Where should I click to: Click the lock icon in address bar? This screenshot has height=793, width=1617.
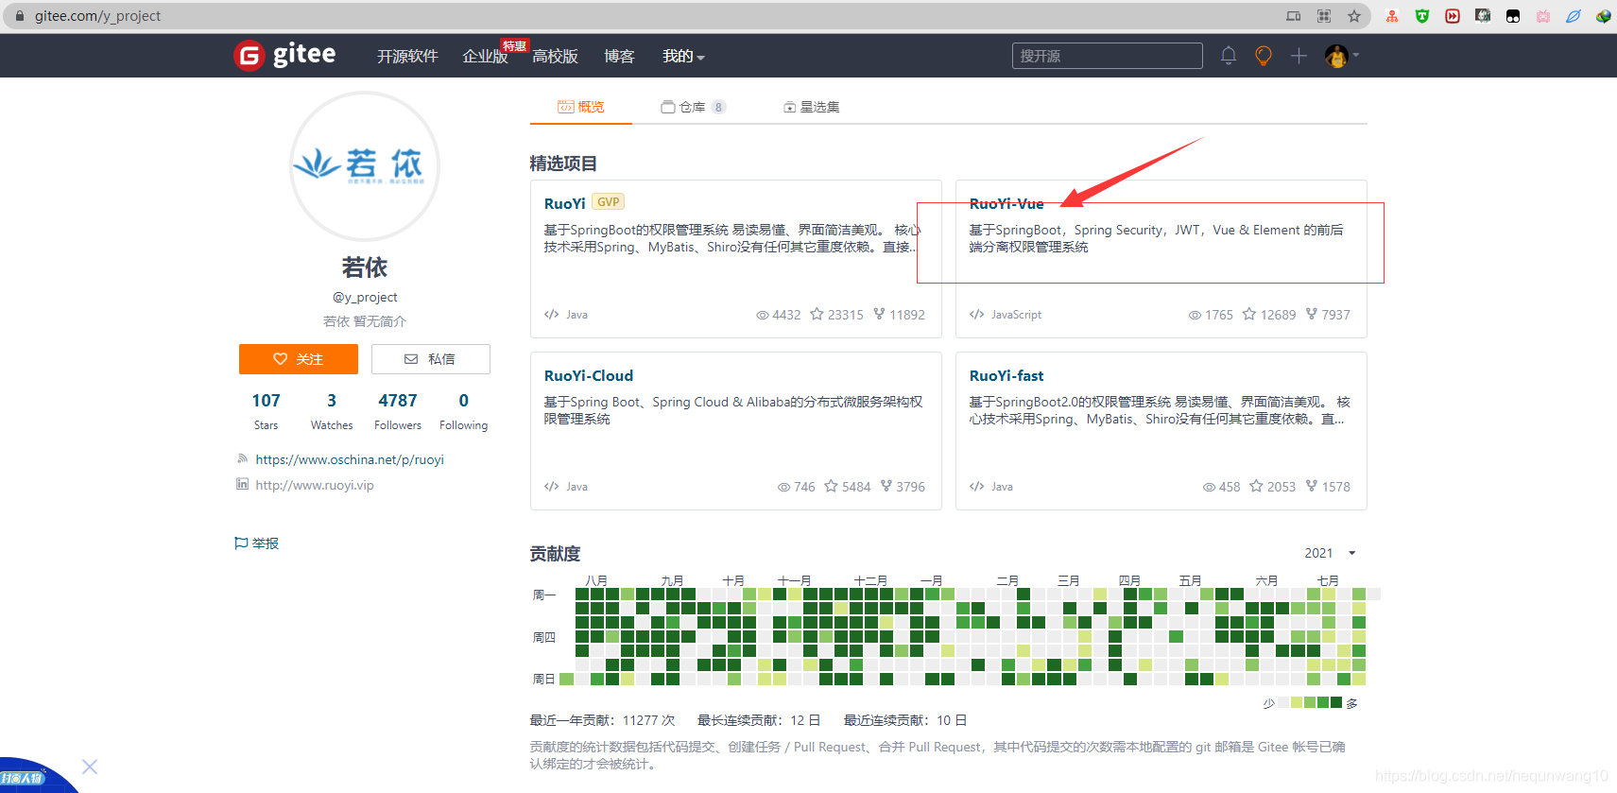tap(19, 16)
